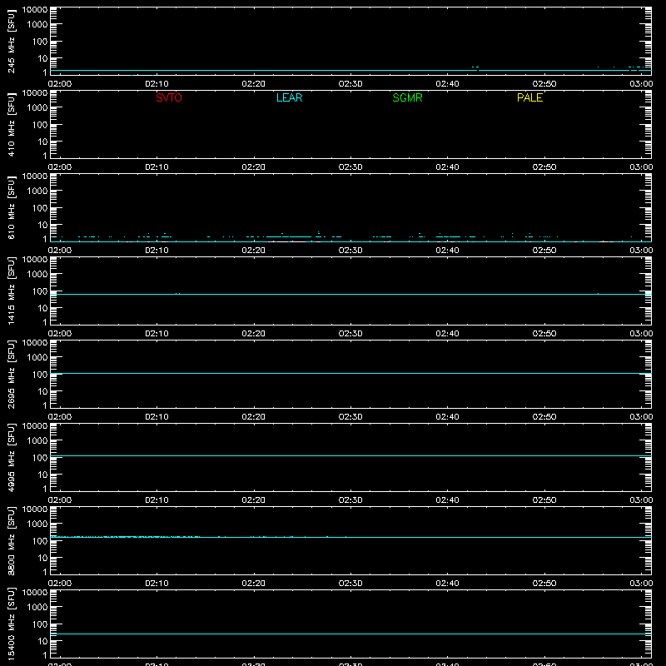Click 03:00 time label under 245 MHz plot
The height and width of the screenshot is (666, 666).
coord(641,84)
